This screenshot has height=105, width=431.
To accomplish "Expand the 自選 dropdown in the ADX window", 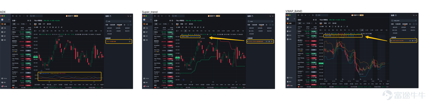I will 14,20.
